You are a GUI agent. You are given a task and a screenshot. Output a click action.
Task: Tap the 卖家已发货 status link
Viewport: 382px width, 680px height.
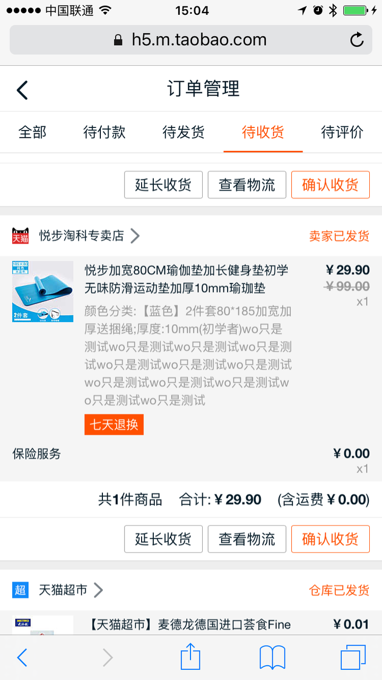(339, 236)
